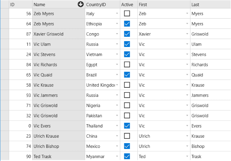Open the Italy country dropdown
Viewport: 231px width, 161px height.
click(117, 13)
